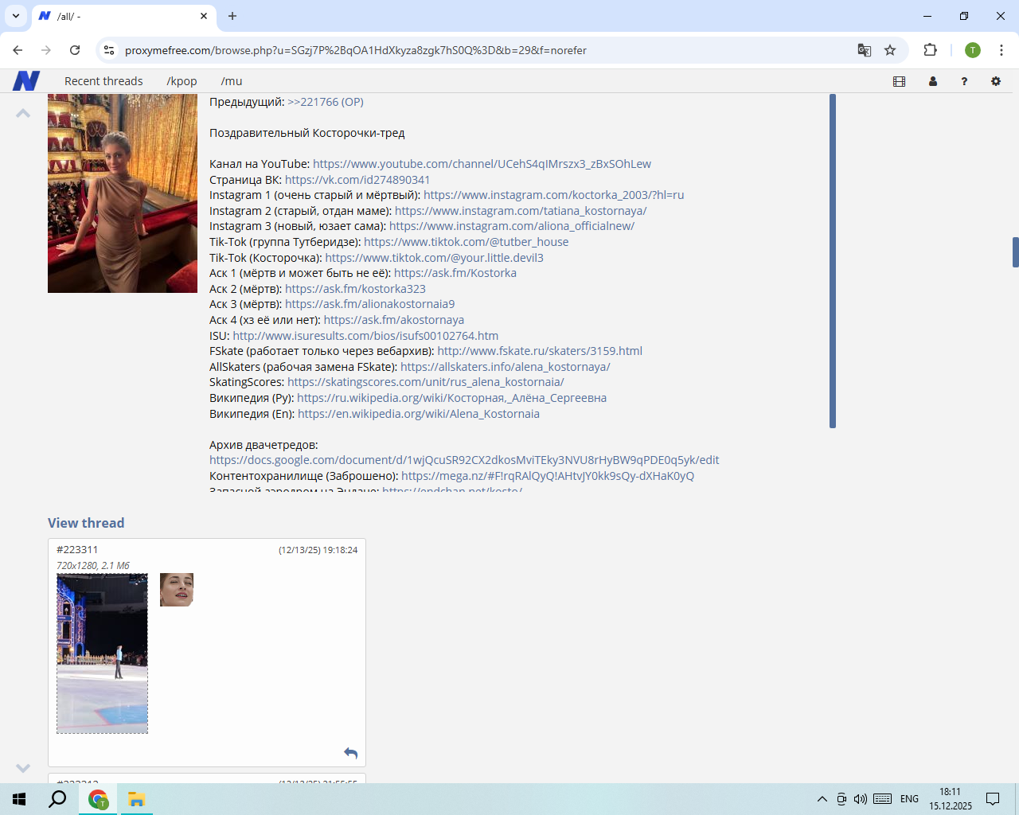Click the View thread link
Viewport: 1019px width, 815px height.
pos(86,523)
